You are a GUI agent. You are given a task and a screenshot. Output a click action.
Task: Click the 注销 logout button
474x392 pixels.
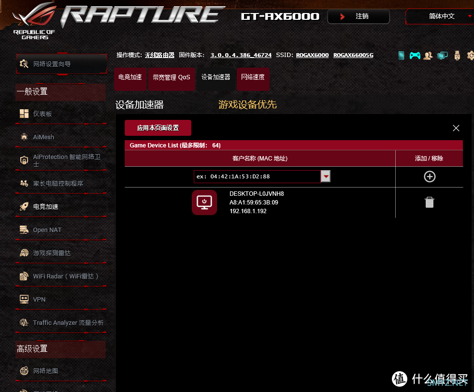[359, 16]
